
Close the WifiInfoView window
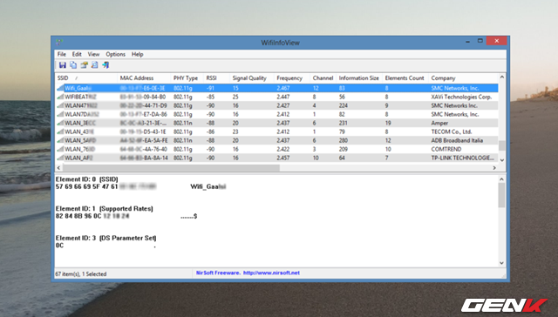pyautogui.click(x=497, y=41)
